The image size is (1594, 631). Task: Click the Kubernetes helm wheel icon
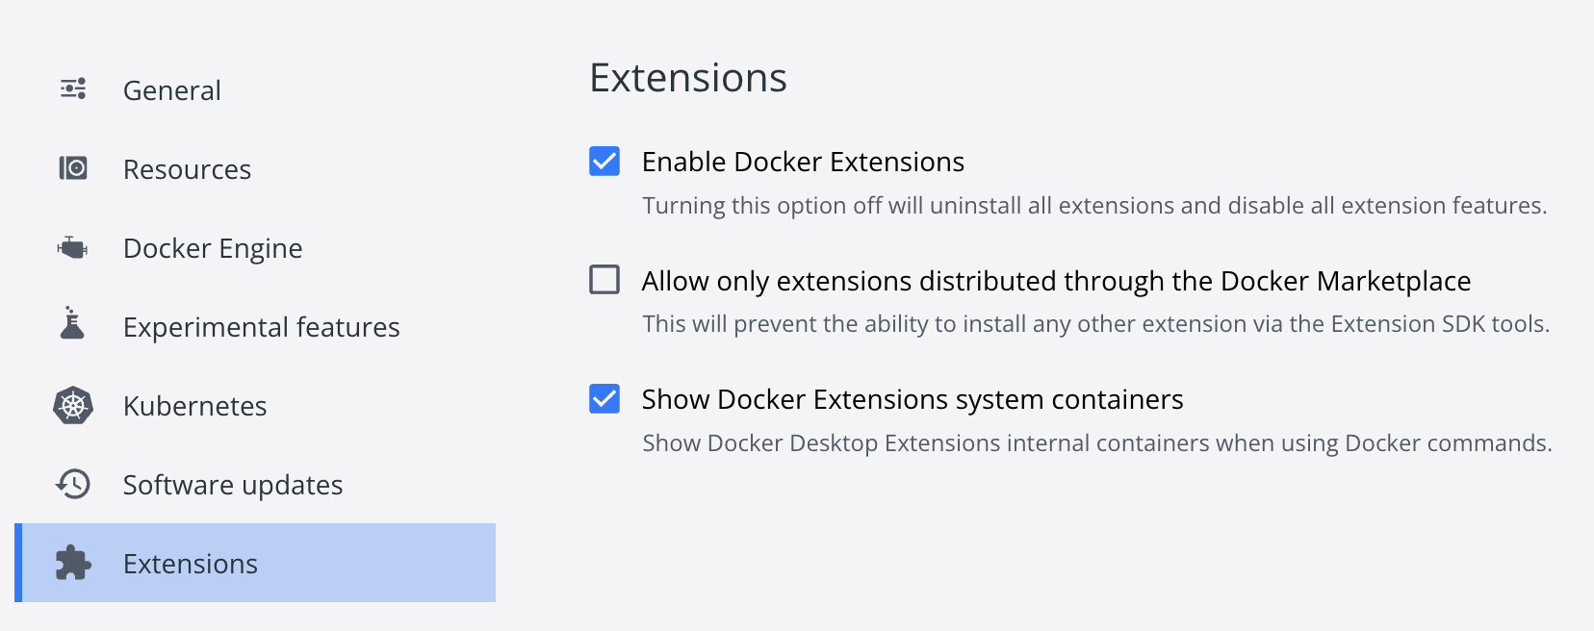[x=73, y=406]
